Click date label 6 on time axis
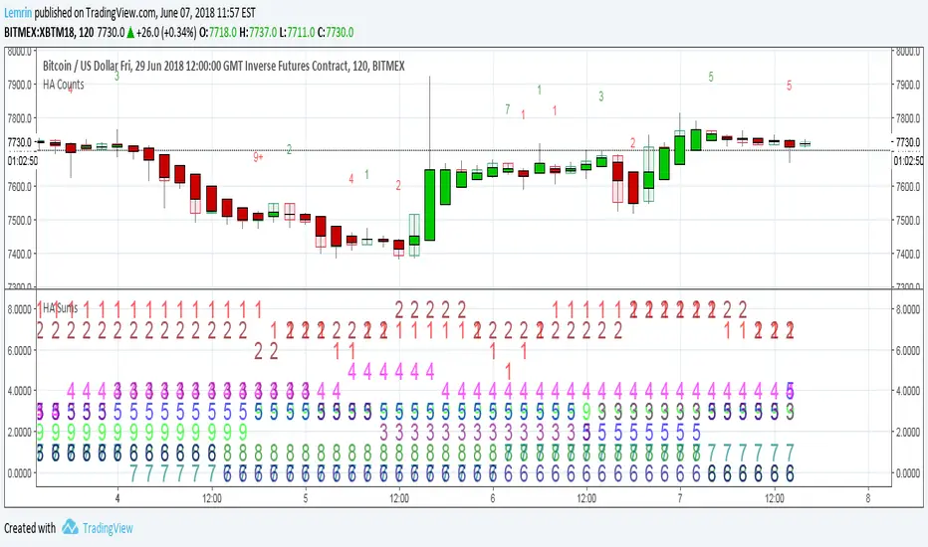The image size is (928, 547). pyautogui.click(x=493, y=498)
